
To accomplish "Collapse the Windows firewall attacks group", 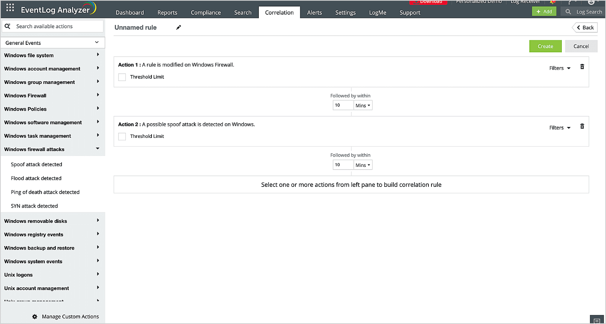I will coord(97,149).
